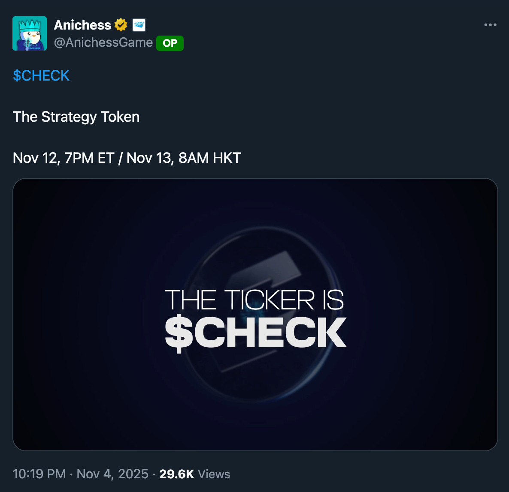Click the "Nov 12, 7PM ET" text
Screen dimensions: 509x492
(63, 158)
